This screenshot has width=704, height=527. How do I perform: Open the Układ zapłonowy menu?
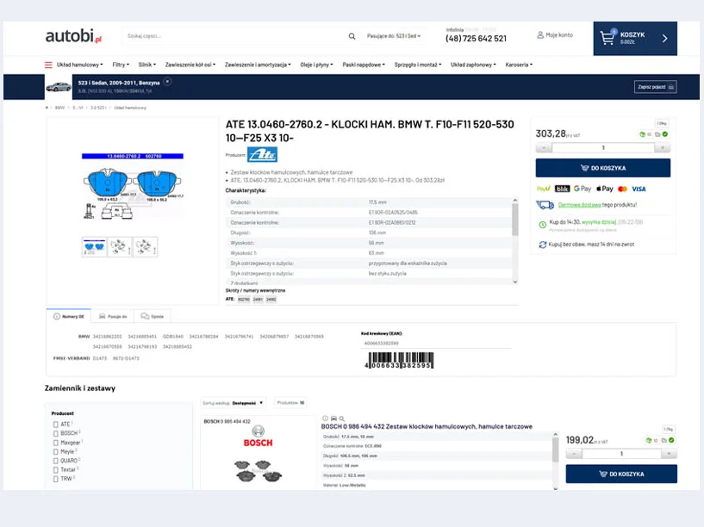click(473, 65)
